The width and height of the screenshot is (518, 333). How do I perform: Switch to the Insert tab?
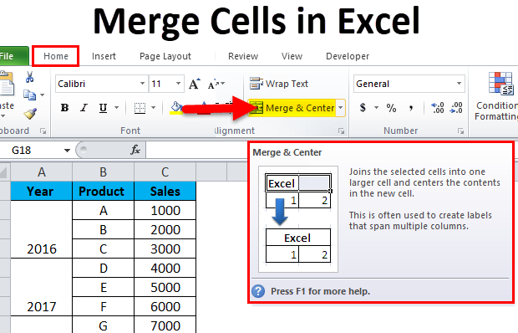tap(104, 56)
